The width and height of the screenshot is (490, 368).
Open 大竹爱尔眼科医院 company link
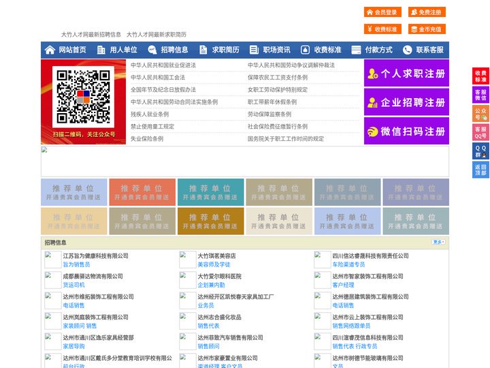click(219, 276)
